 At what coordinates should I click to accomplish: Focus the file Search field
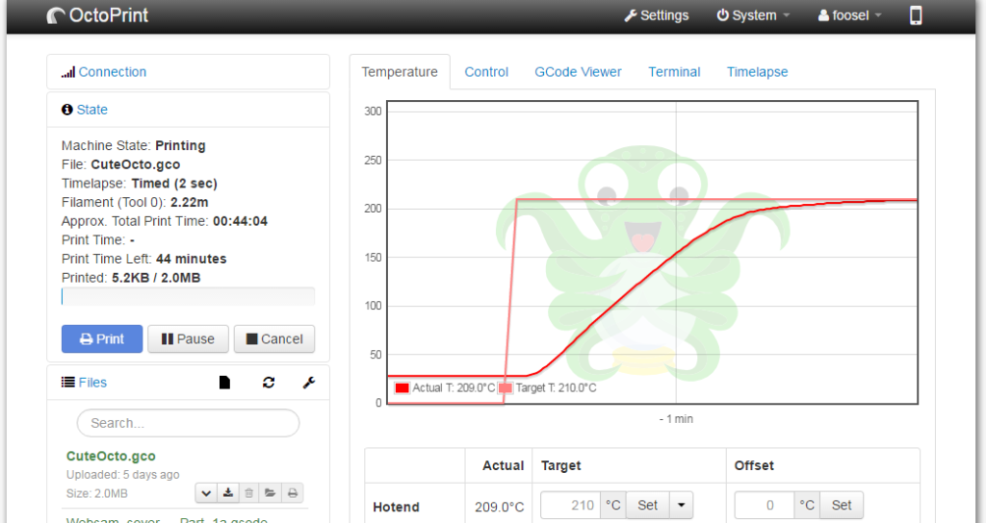coord(188,423)
